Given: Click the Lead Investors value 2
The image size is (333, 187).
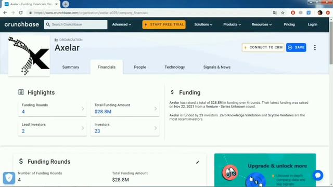Looking at the screenshot, I should (23, 131).
